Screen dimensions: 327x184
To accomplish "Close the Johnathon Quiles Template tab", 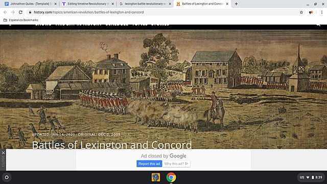I will [56, 4].
